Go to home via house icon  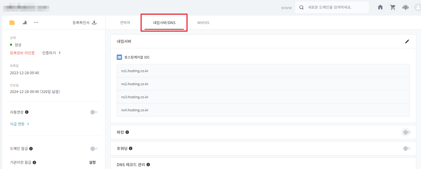(380, 7)
